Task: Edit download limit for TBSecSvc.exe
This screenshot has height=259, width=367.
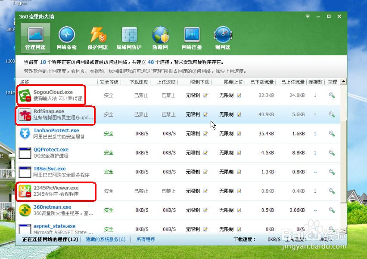Action: 205,172
